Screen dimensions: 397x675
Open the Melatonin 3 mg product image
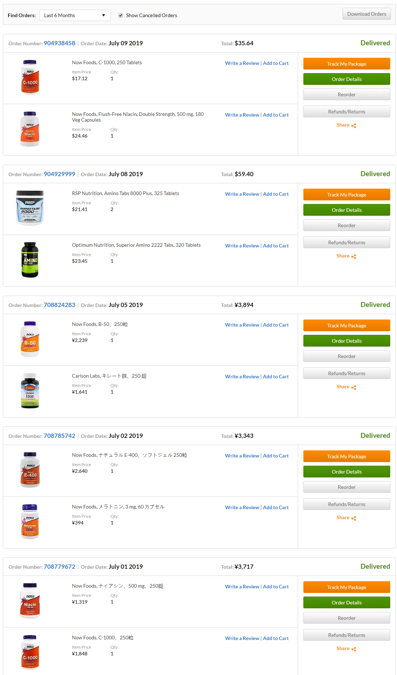(x=30, y=522)
